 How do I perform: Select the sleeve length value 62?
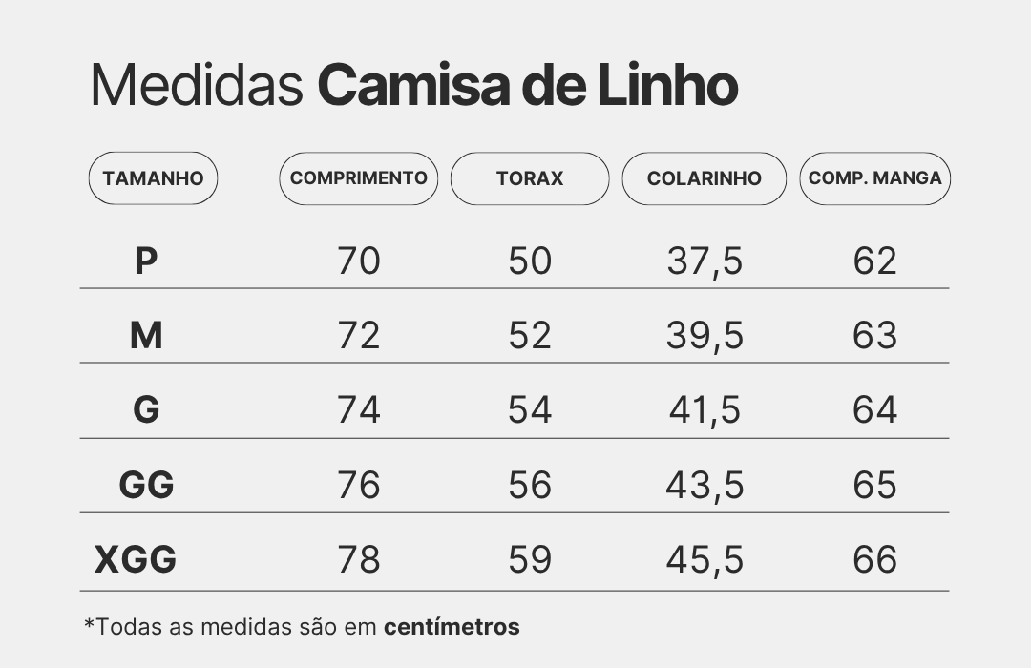[x=874, y=261]
